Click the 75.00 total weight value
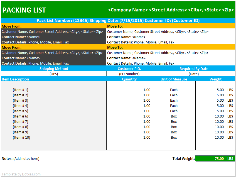The width and height of the screenshot is (236, 181). tap(219, 158)
